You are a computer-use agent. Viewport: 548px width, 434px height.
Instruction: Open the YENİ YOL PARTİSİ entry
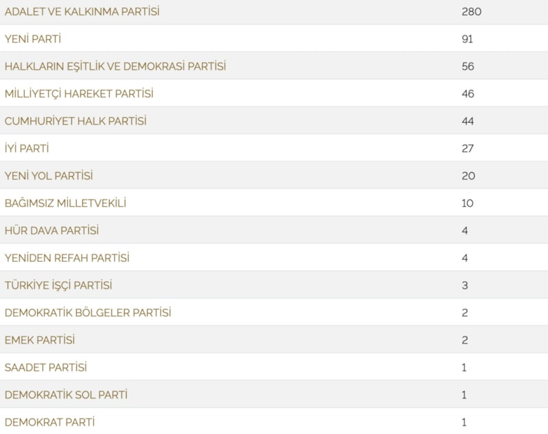(x=49, y=176)
